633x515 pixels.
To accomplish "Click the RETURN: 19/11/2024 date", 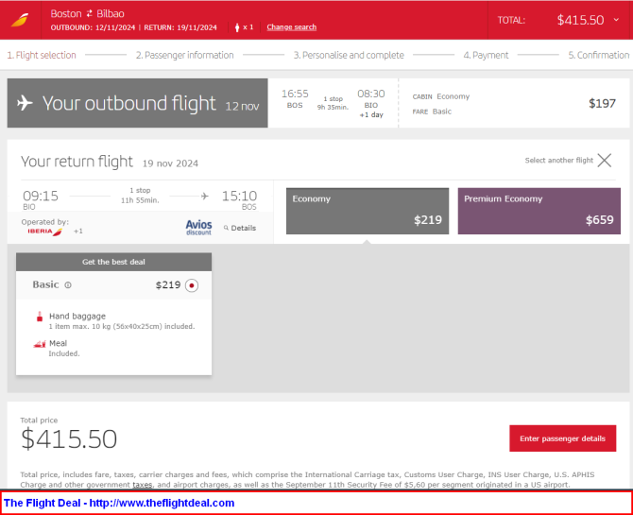I will 180,27.
